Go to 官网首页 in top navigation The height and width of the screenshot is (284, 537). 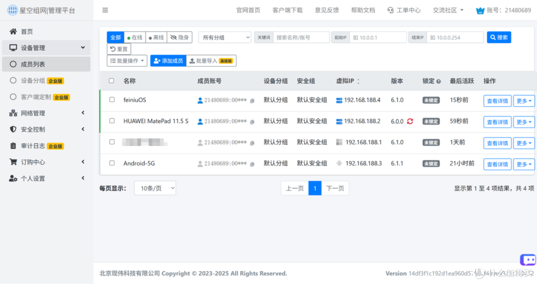(248, 10)
